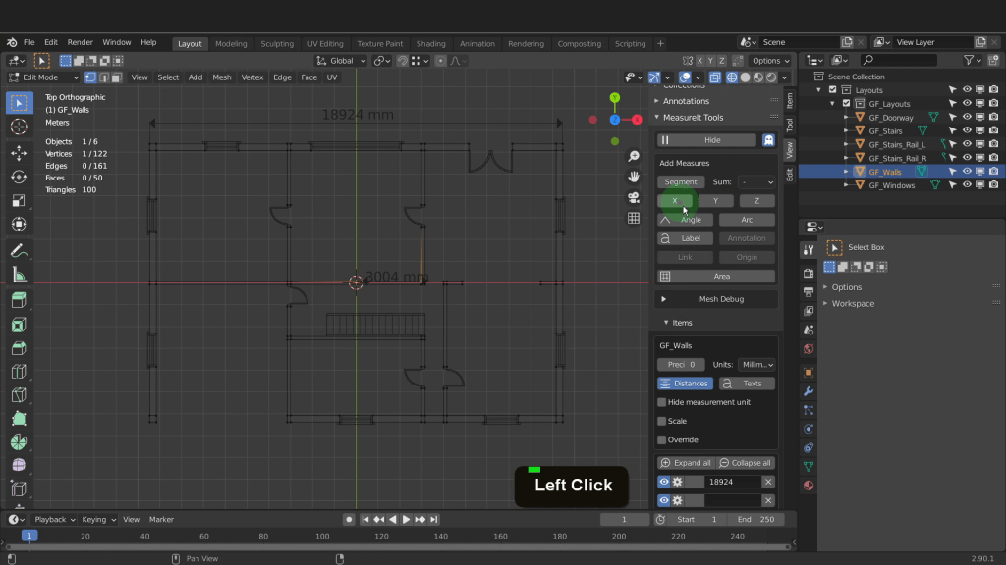Select the Move tool in the toolbar
1006x565 pixels.
tap(18, 153)
